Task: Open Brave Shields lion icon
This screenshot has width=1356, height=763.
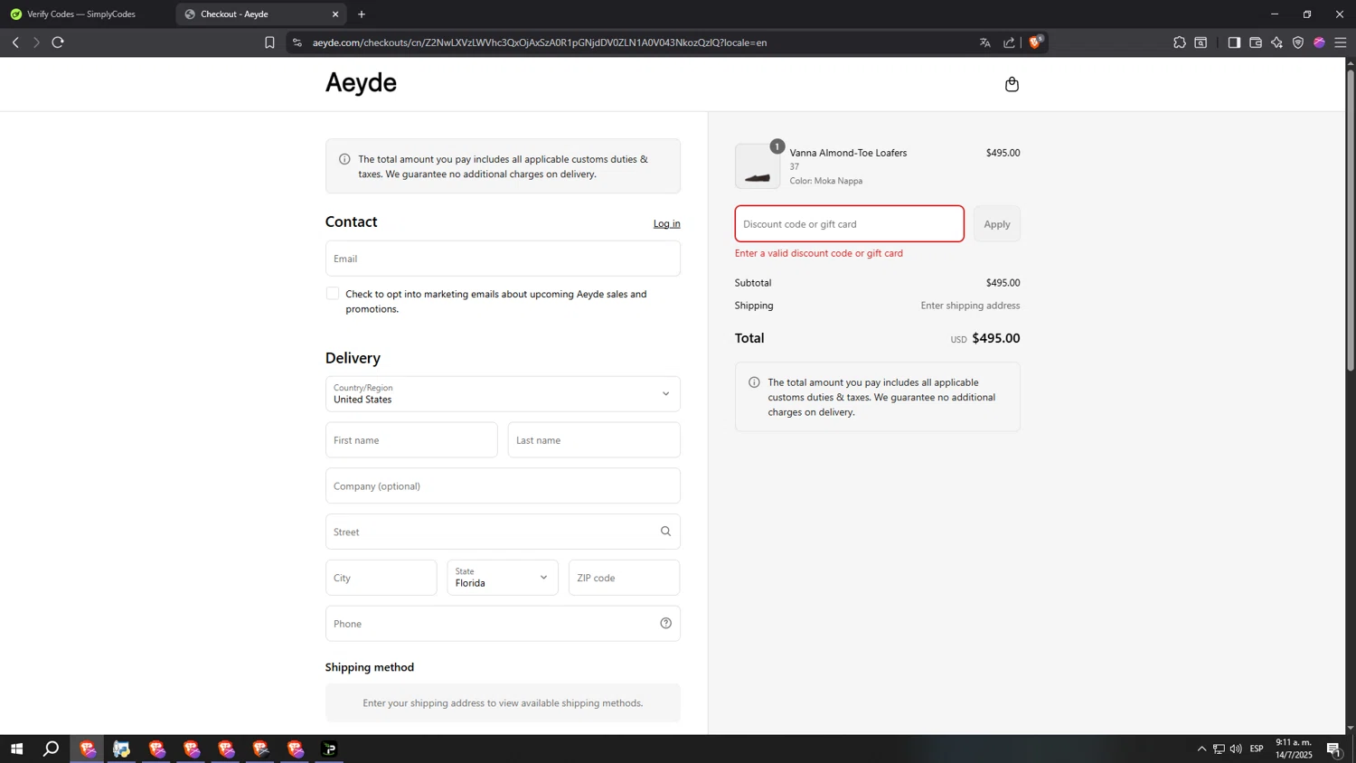Action: [x=1036, y=42]
